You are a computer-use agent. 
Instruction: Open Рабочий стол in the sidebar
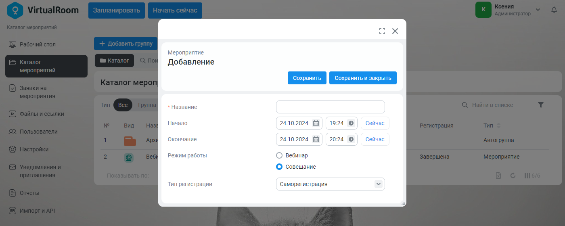46,44
